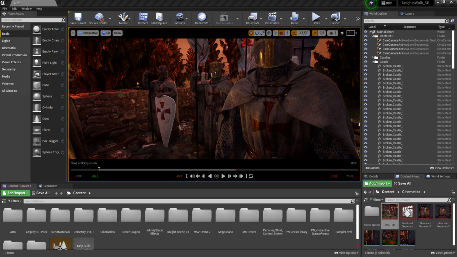
Task: Open World Outliner View Options dropdown
Action: pyautogui.click(x=442, y=168)
